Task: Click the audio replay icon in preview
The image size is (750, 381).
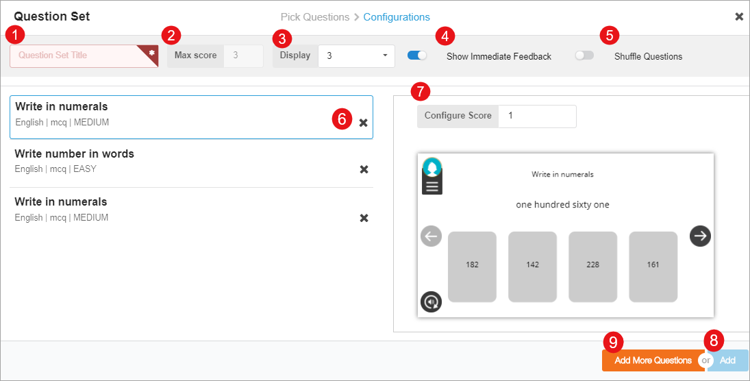Action: click(431, 302)
